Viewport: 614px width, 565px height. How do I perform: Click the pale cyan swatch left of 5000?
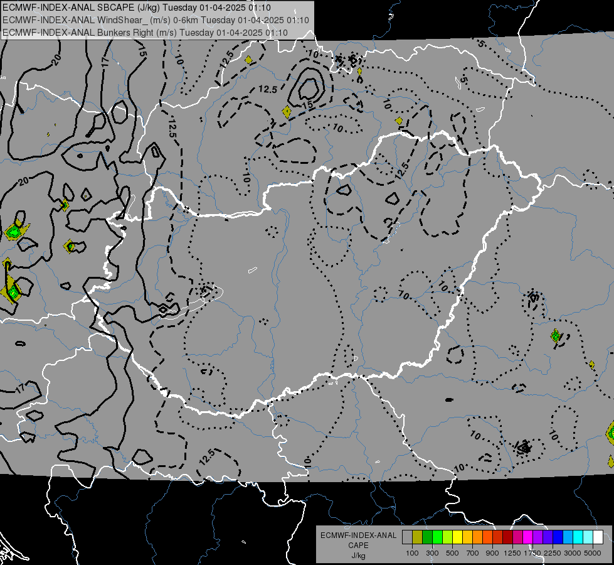point(588,537)
